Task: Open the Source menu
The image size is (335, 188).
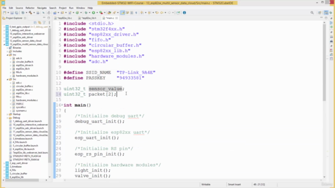Action: pos(19,8)
